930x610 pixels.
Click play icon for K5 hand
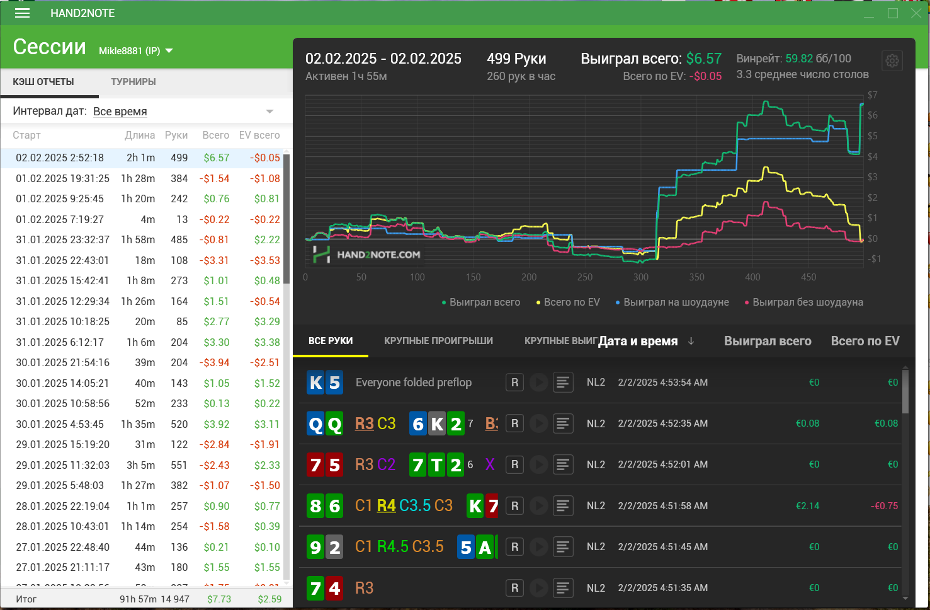pos(538,383)
